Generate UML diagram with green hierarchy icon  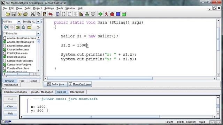coord(87,14)
